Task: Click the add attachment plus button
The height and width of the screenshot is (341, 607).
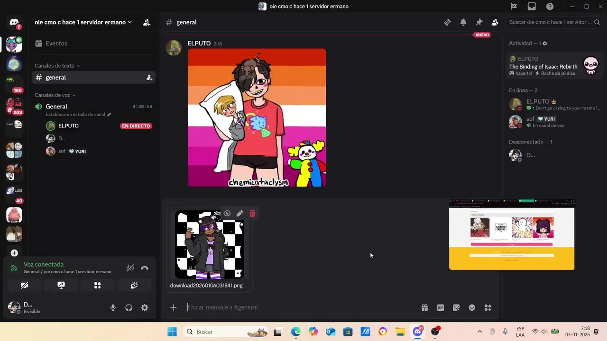Action: (x=173, y=308)
